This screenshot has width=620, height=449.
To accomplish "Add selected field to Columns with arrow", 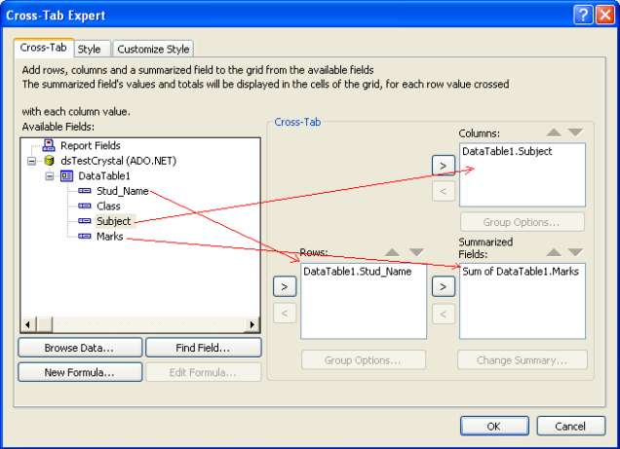I will click(x=443, y=165).
